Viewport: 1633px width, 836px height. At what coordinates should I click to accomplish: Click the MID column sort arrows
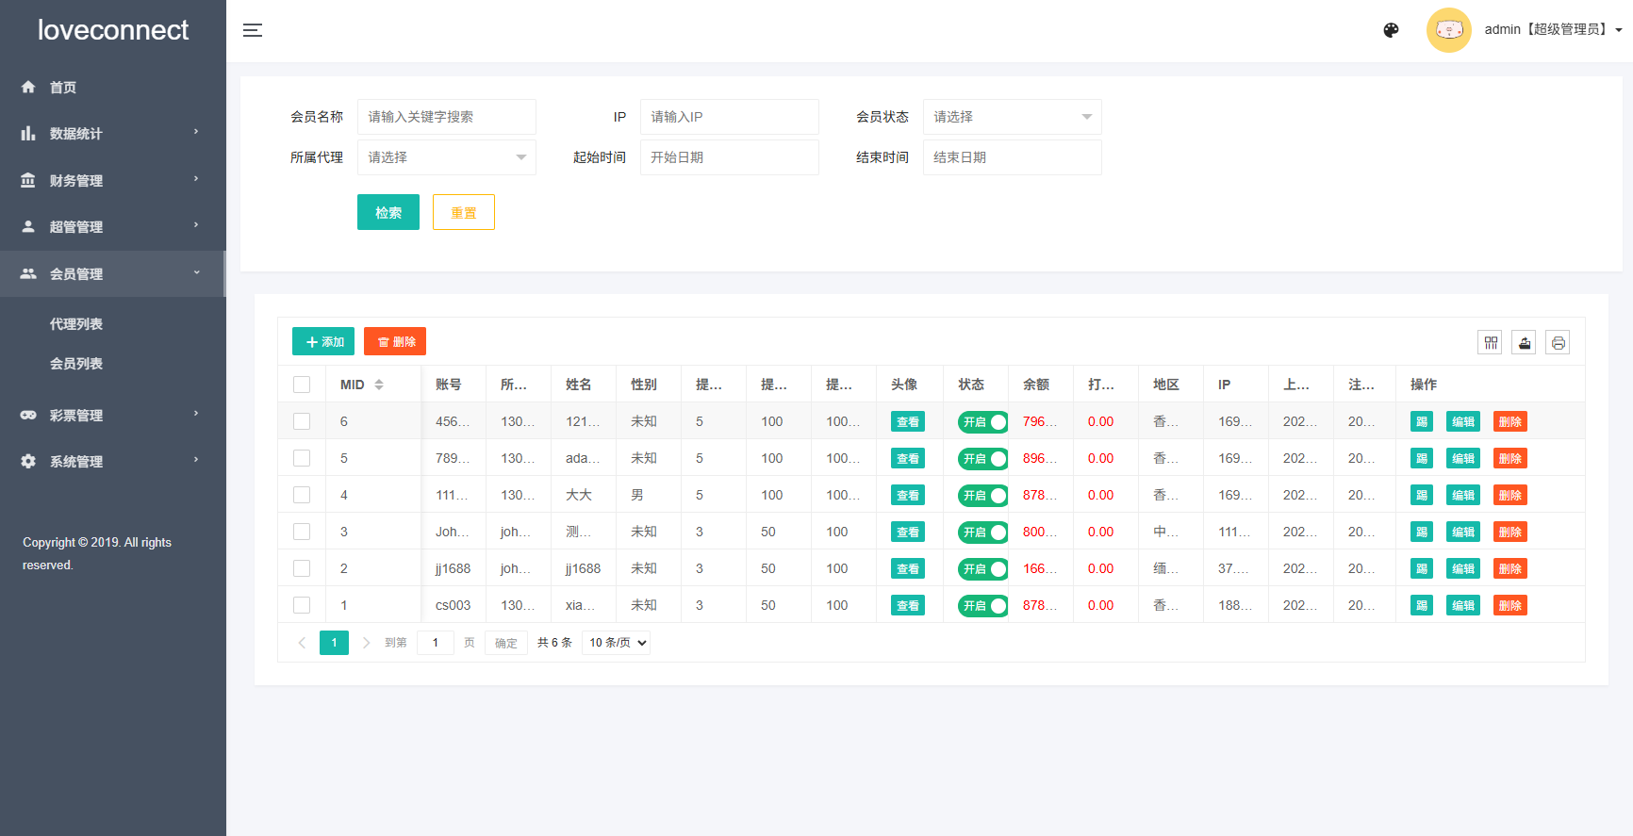[x=379, y=385]
